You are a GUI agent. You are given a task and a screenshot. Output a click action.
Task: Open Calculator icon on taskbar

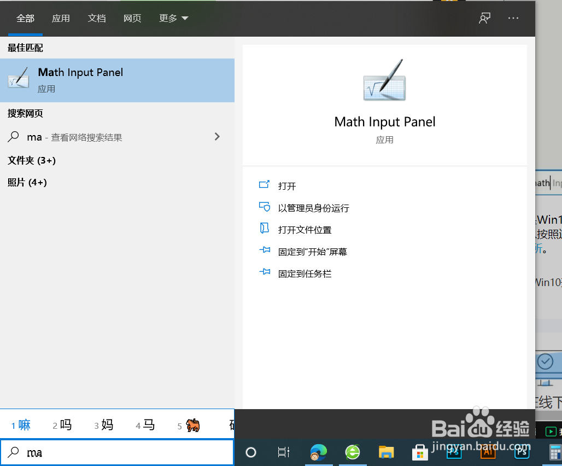pyautogui.click(x=555, y=452)
